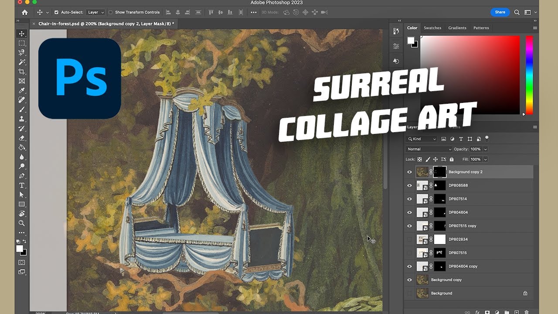This screenshot has width=558, height=314.
Task: Select the Eraser tool
Action: 22,138
